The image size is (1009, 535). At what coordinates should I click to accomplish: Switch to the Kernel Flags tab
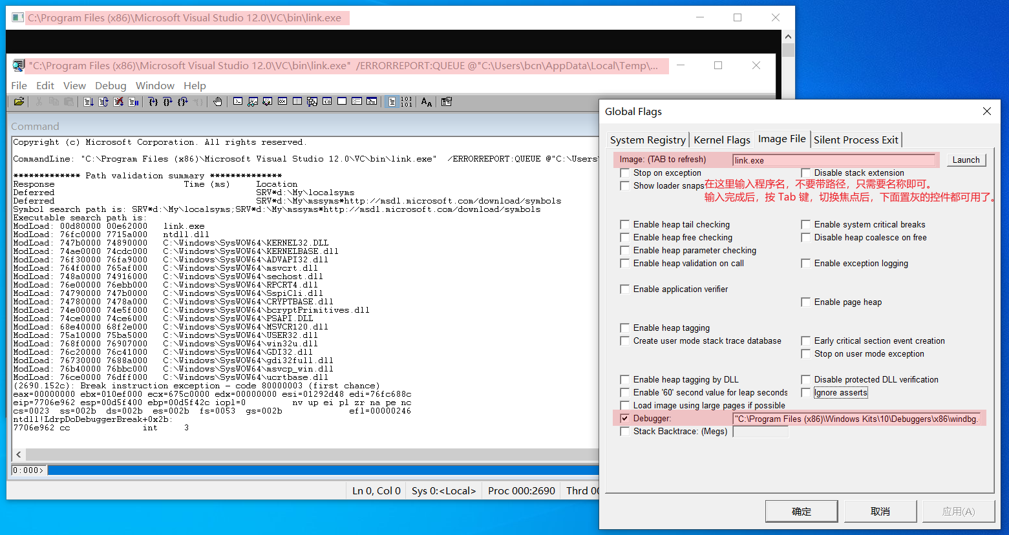721,140
